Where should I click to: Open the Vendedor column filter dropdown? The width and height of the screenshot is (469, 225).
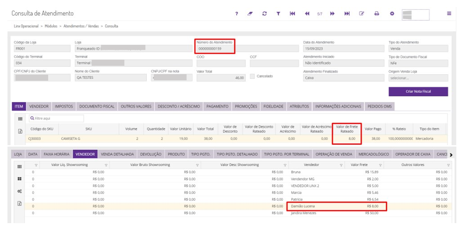(x=341, y=165)
